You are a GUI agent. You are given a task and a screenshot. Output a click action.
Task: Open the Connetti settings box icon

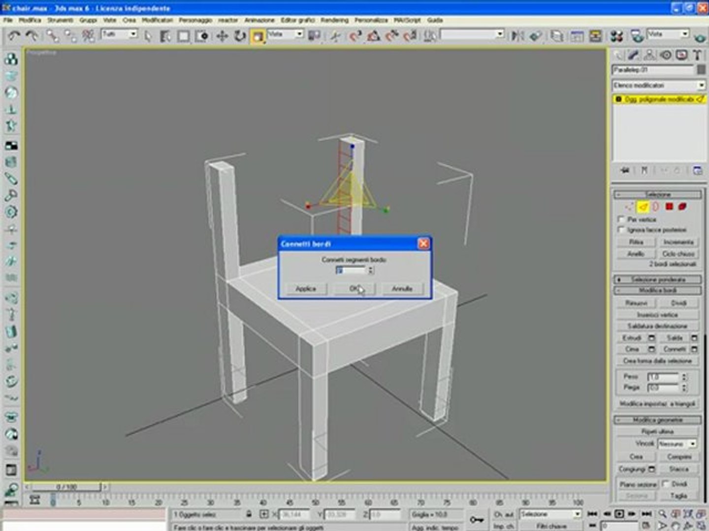(x=694, y=349)
